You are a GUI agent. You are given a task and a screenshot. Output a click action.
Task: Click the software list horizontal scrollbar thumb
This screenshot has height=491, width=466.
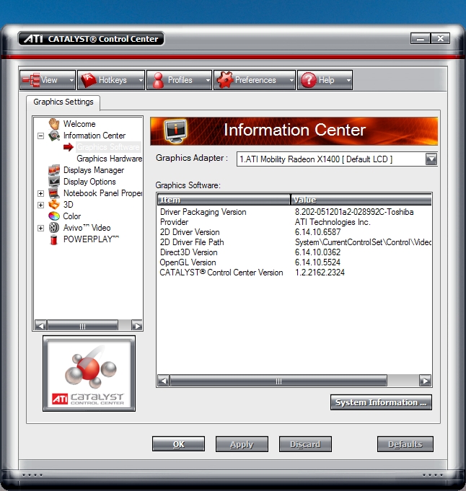(278, 381)
